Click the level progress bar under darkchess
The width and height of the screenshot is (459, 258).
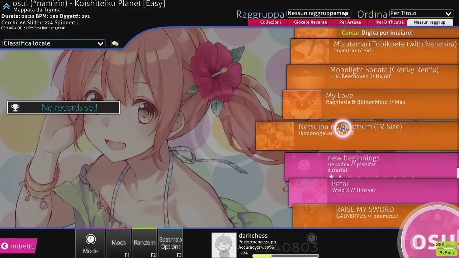[x=285, y=256]
